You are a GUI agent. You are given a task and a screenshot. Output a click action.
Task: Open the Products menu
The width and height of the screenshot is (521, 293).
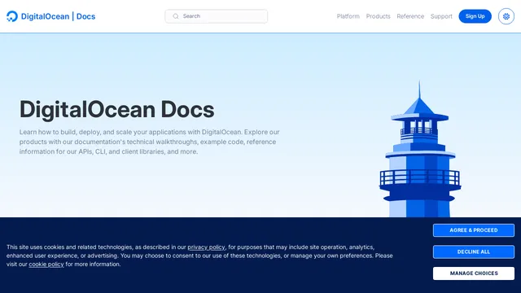pyautogui.click(x=378, y=16)
